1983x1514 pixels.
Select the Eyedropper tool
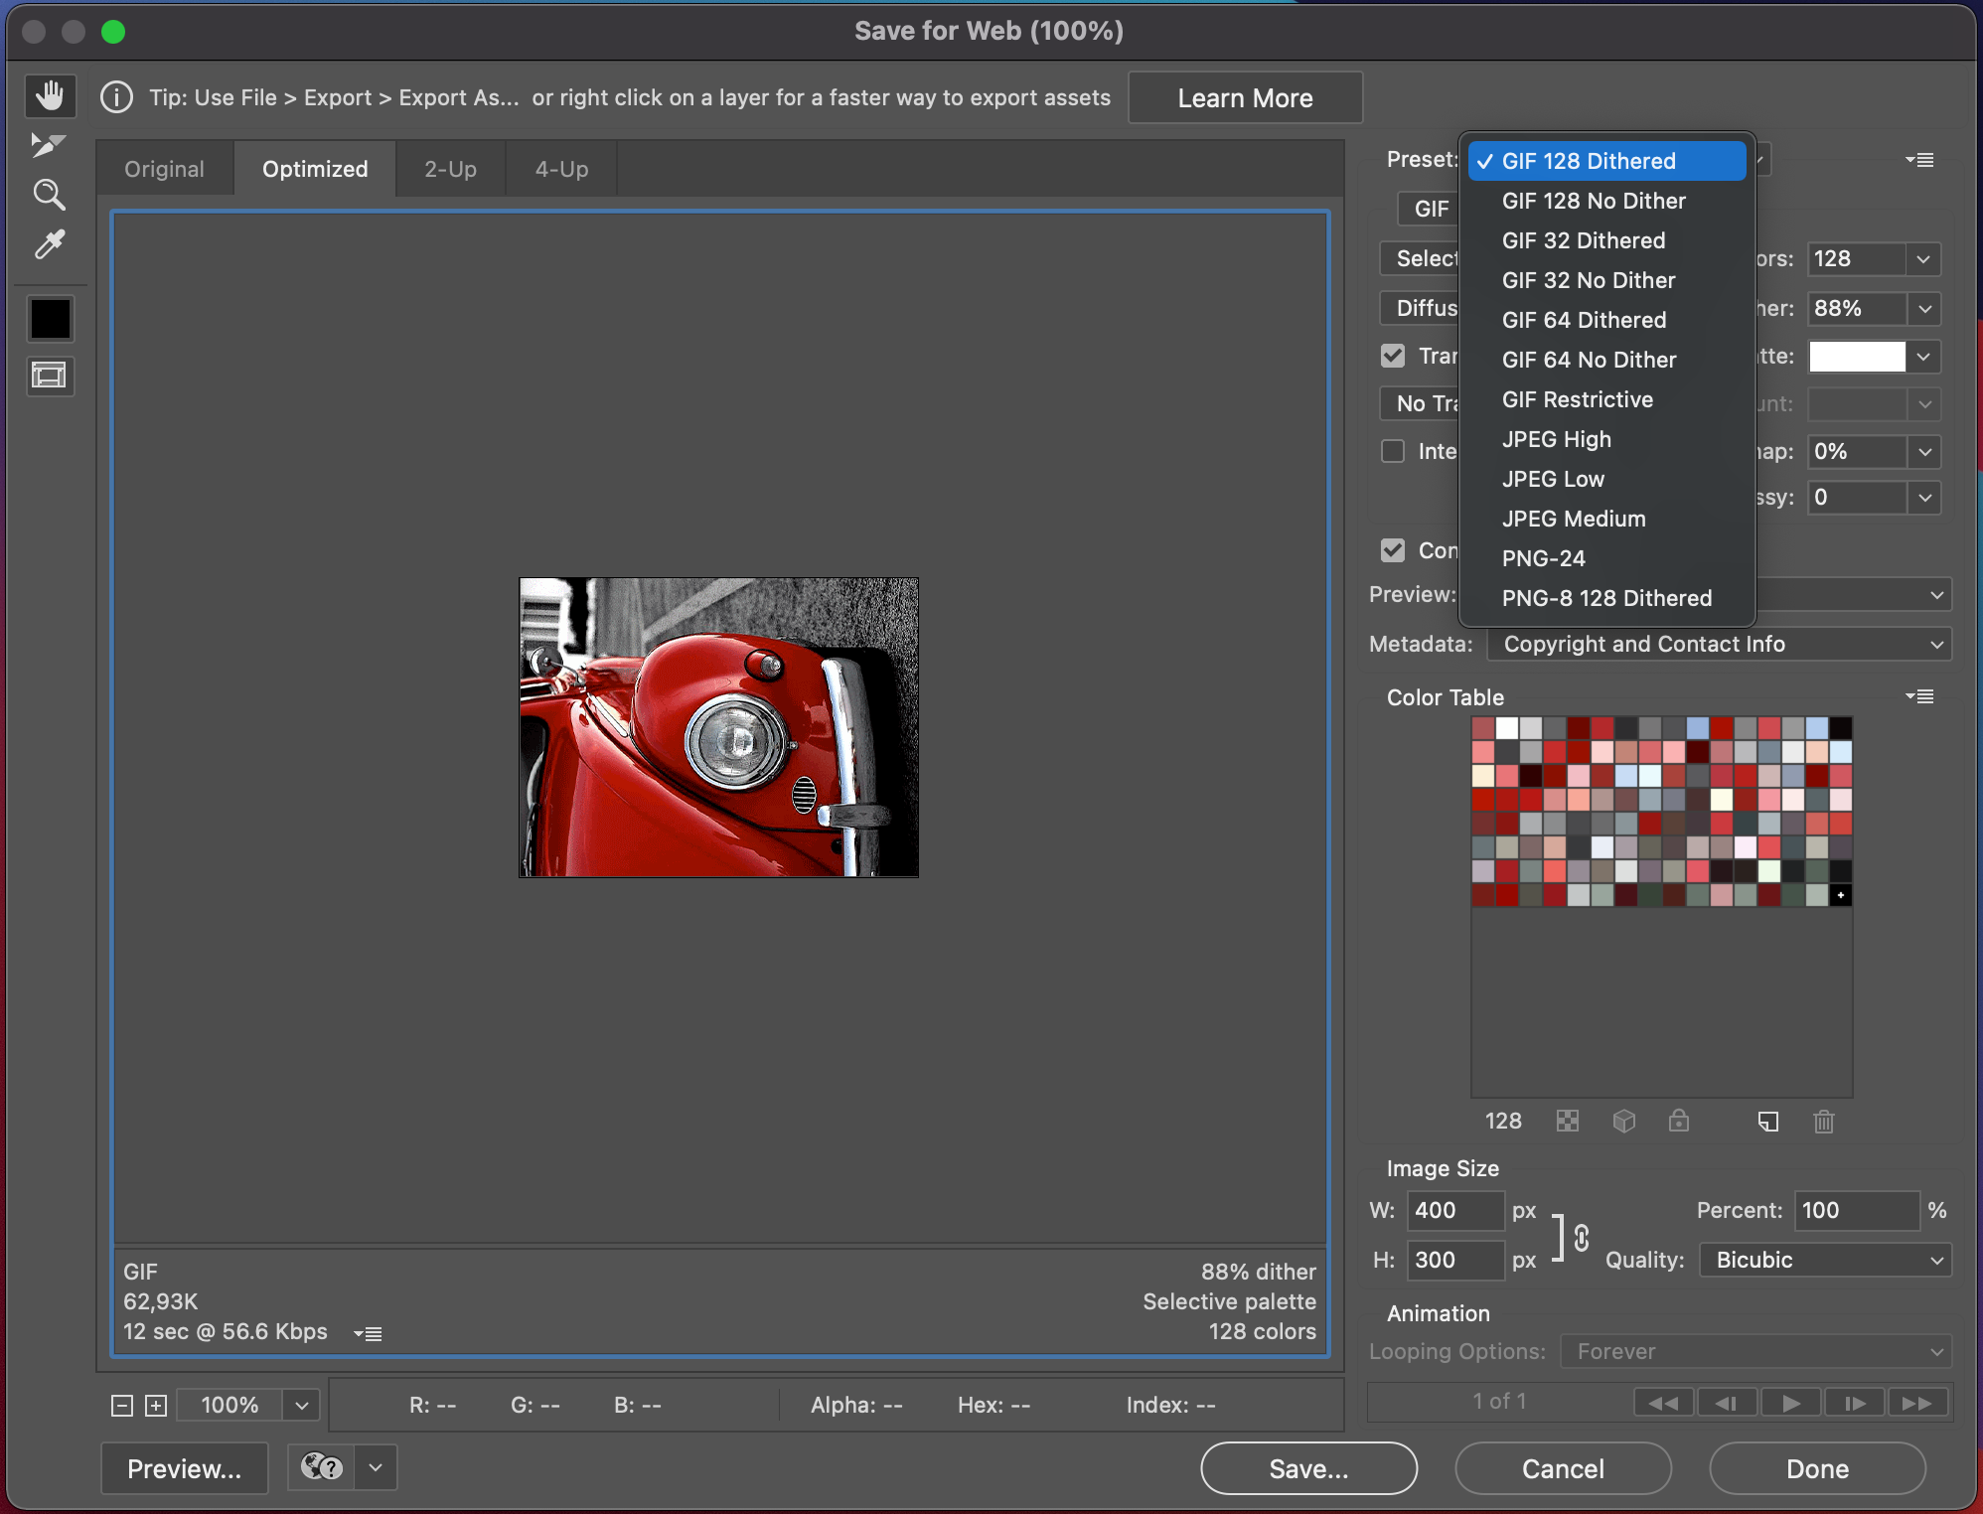(x=49, y=243)
